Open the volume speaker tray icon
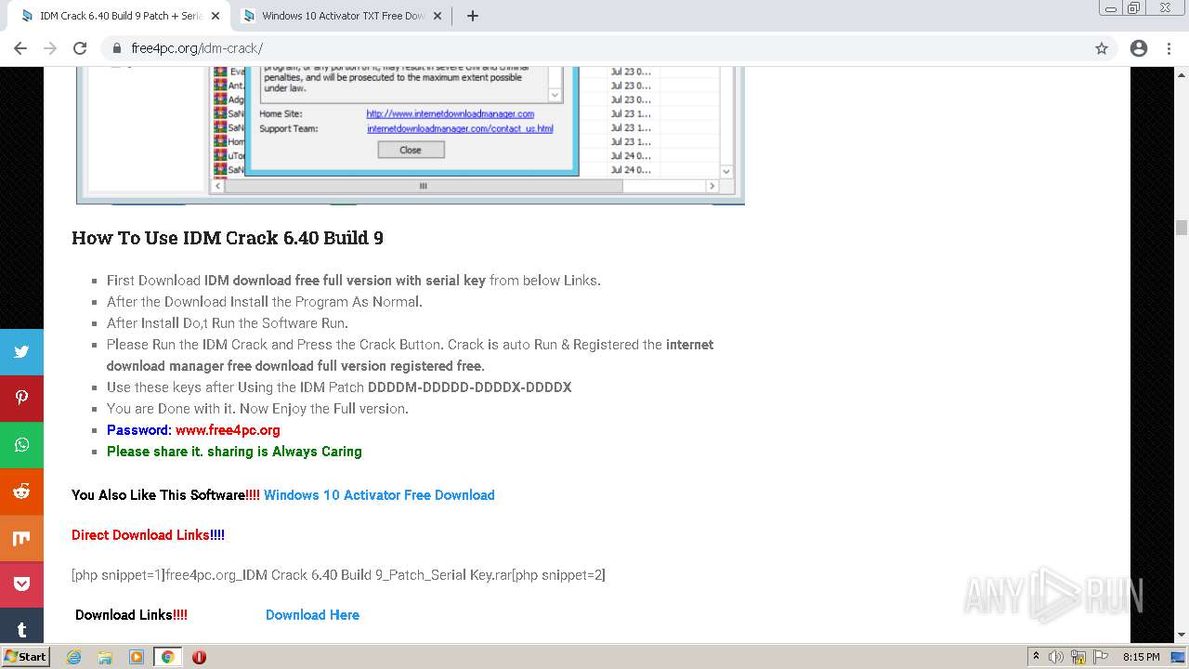Image resolution: width=1189 pixels, height=669 pixels. [1056, 657]
